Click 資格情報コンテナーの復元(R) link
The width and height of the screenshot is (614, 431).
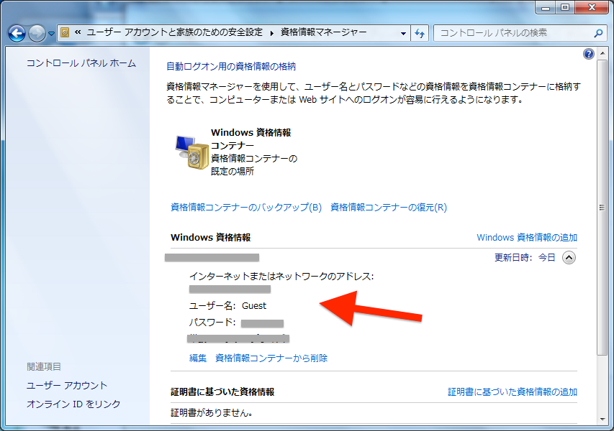389,207
